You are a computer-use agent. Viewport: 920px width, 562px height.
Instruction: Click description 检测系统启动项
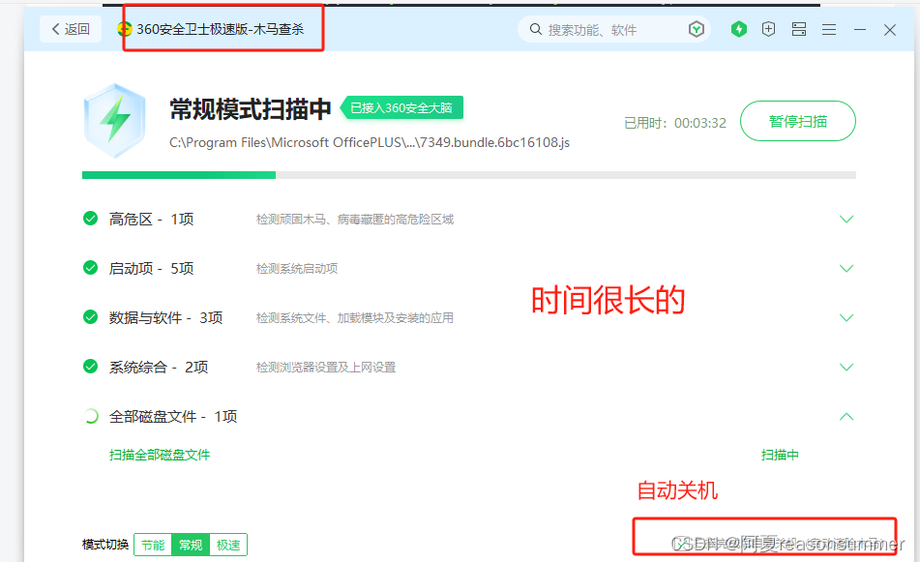297,269
